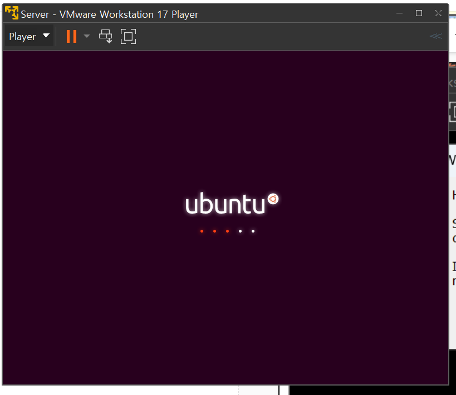456x395 pixels.
Task: Close the VMware Player window
Action: 438,13
